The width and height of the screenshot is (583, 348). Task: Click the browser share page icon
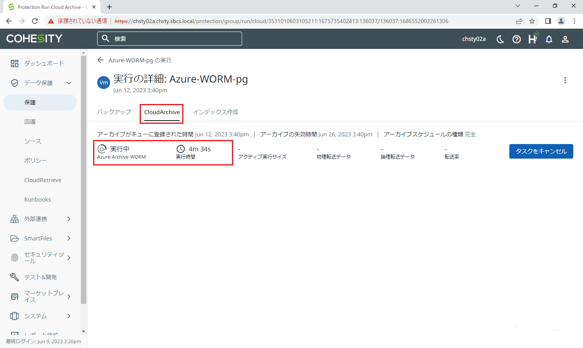click(x=519, y=21)
